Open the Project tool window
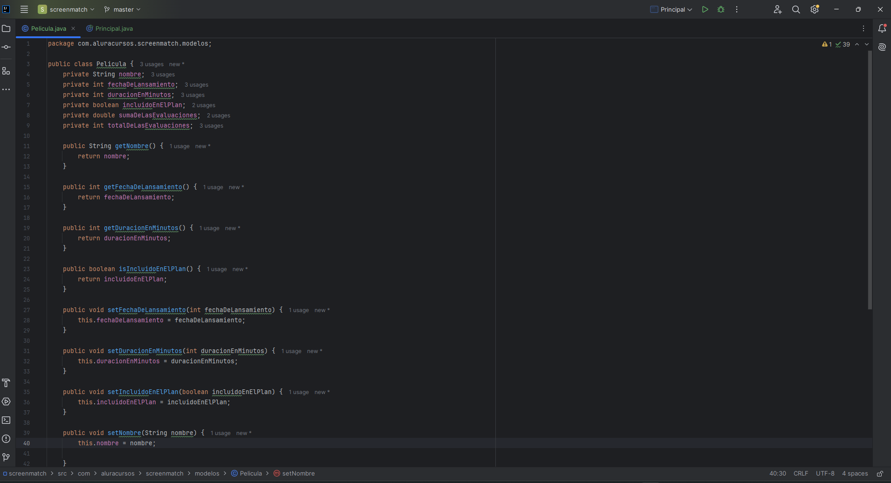The width and height of the screenshot is (891, 483). [6, 28]
